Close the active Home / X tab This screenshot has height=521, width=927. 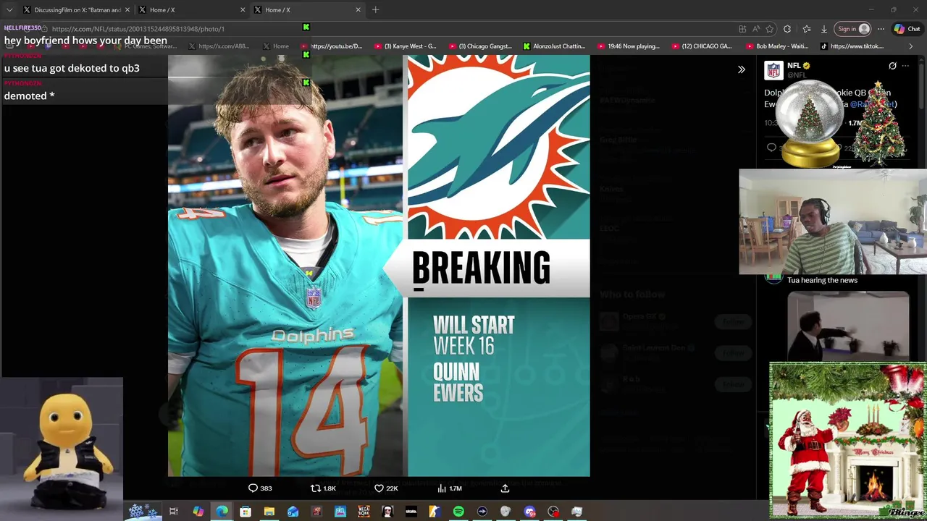click(358, 10)
